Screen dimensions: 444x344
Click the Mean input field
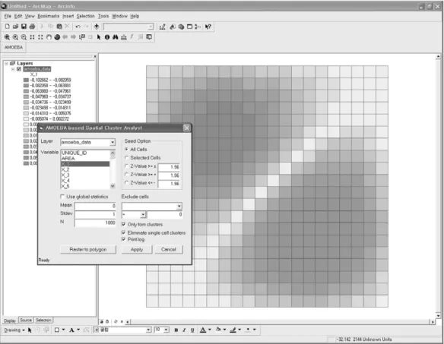[x=95, y=206]
